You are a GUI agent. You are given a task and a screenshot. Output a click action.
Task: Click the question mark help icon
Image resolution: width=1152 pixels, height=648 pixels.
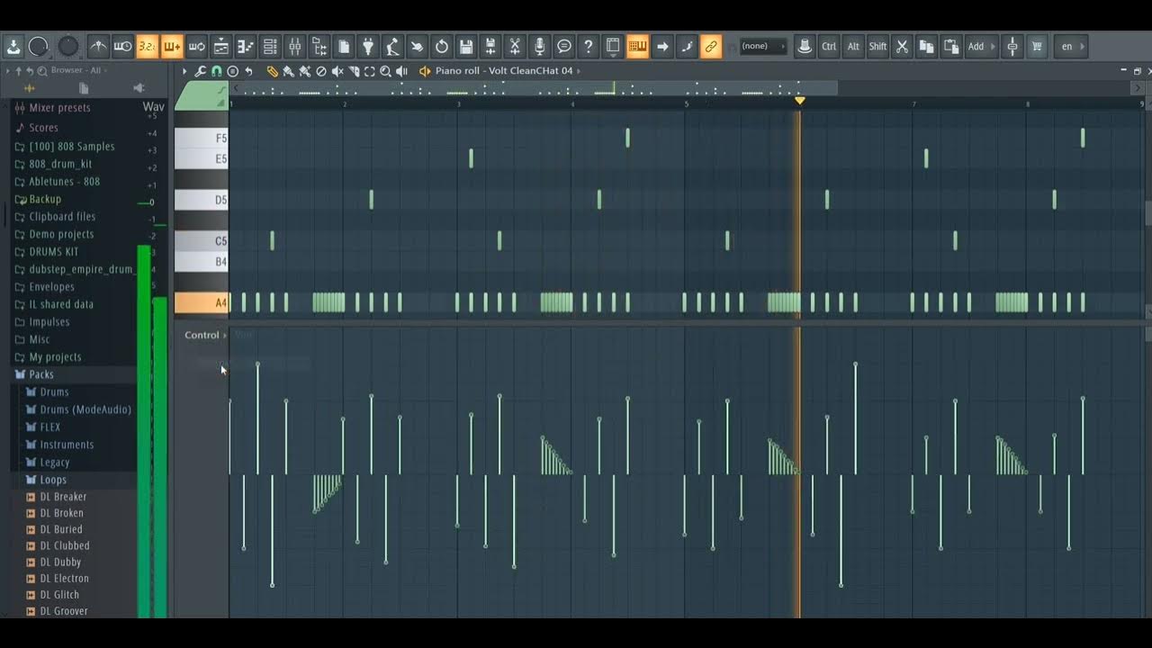tap(589, 46)
